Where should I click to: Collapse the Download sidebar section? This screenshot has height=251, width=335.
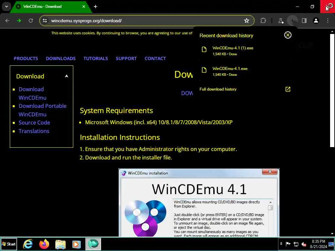(66, 76)
